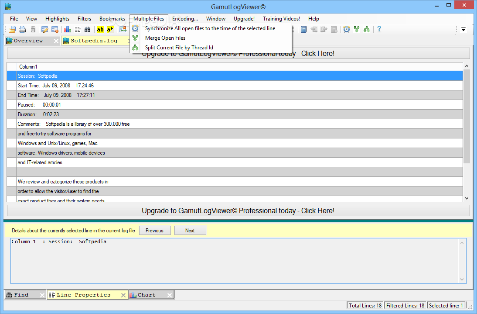Image resolution: width=477 pixels, height=314 pixels.
Task: Click the log list scroll down arrow
Action: pyautogui.click(x=467, y=198)
